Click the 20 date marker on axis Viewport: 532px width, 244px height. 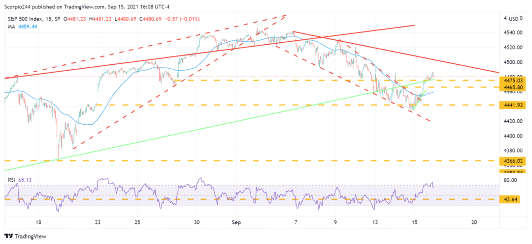474,222
